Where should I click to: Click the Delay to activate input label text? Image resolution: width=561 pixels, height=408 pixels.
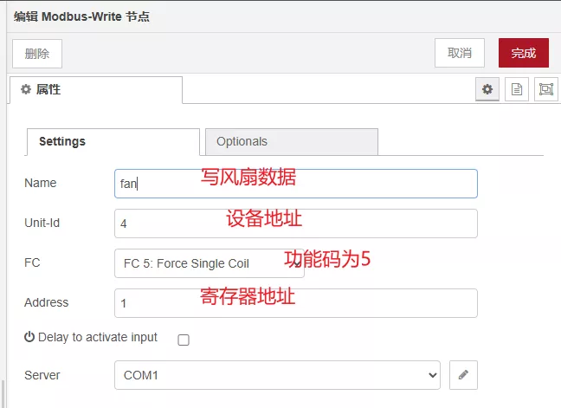[x=98, y=337]
